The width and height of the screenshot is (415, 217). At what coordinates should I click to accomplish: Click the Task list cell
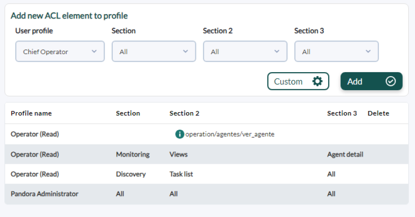click(181, 174)
